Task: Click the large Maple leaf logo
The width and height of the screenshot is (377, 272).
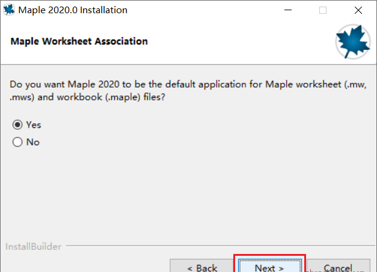Action: click(x=353, y=41)
